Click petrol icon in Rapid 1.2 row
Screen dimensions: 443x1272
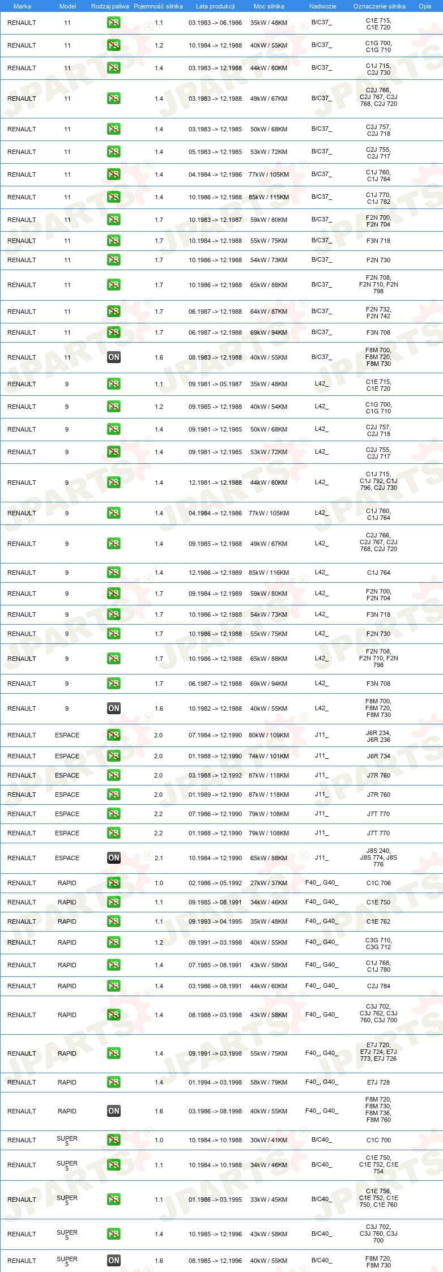coord(113,942)
